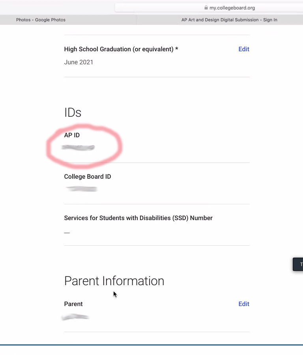This screenshot has height=355, width=303.
Task: Click the High School Graduation field label
Action: [121, 49]
